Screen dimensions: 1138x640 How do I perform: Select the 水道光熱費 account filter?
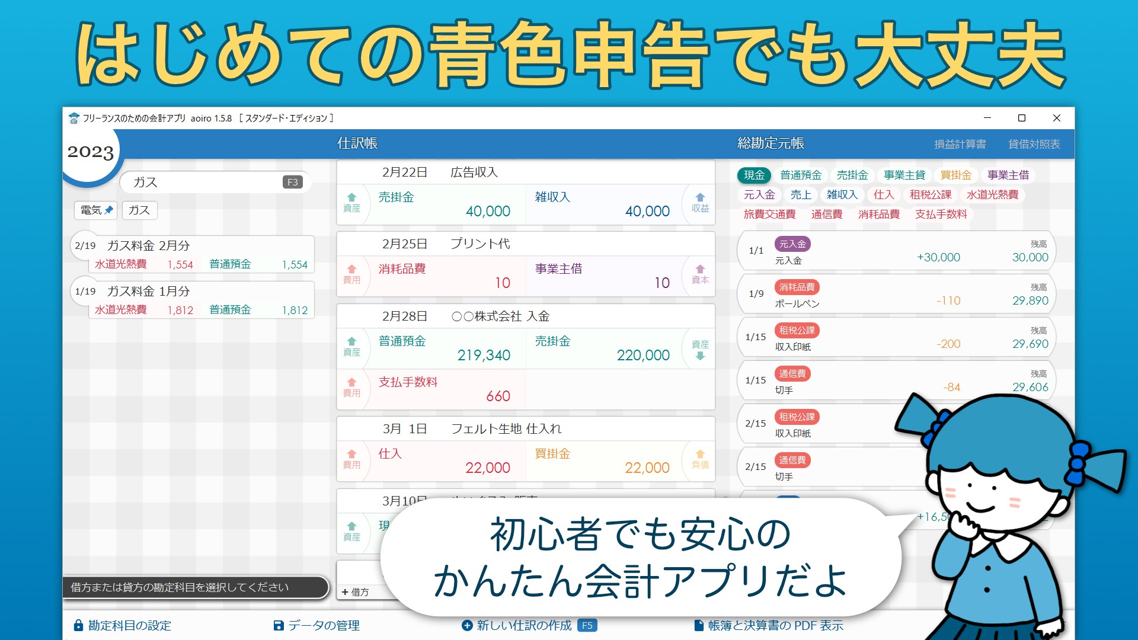pos(992,194)
